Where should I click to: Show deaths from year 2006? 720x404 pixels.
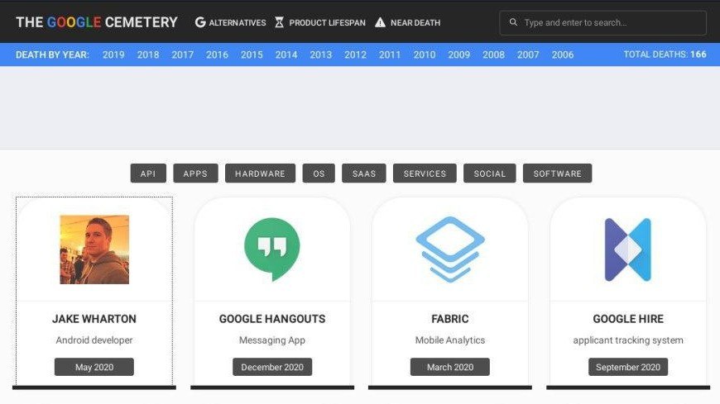pos(563,55)
